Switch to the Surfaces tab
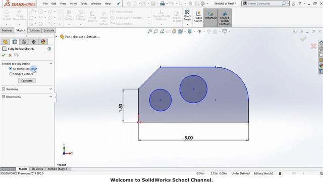The height and width of the screenshot is (182, 323). [x=34, y=30]
